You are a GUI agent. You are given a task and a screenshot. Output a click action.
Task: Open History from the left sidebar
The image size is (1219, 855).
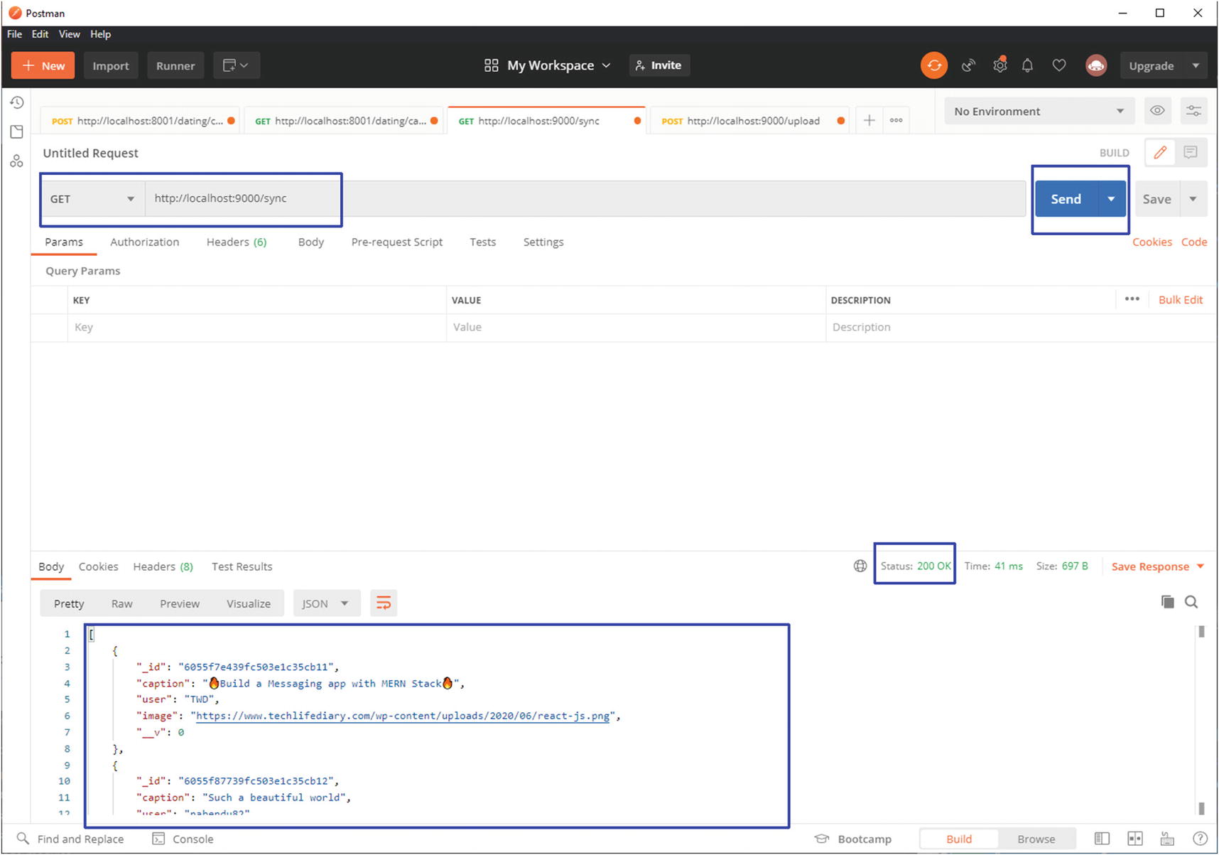click(17, 103)
